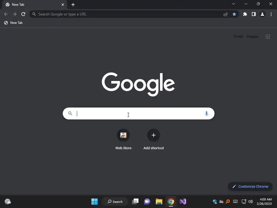
Task: Expand the tab search chevron
Action: 233,4
